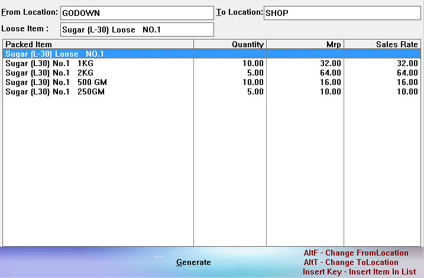This screenshot has height=278, width=424.
Task: Click the Loose Item input field
Action: pyautogui.click(x=137, y=30)
